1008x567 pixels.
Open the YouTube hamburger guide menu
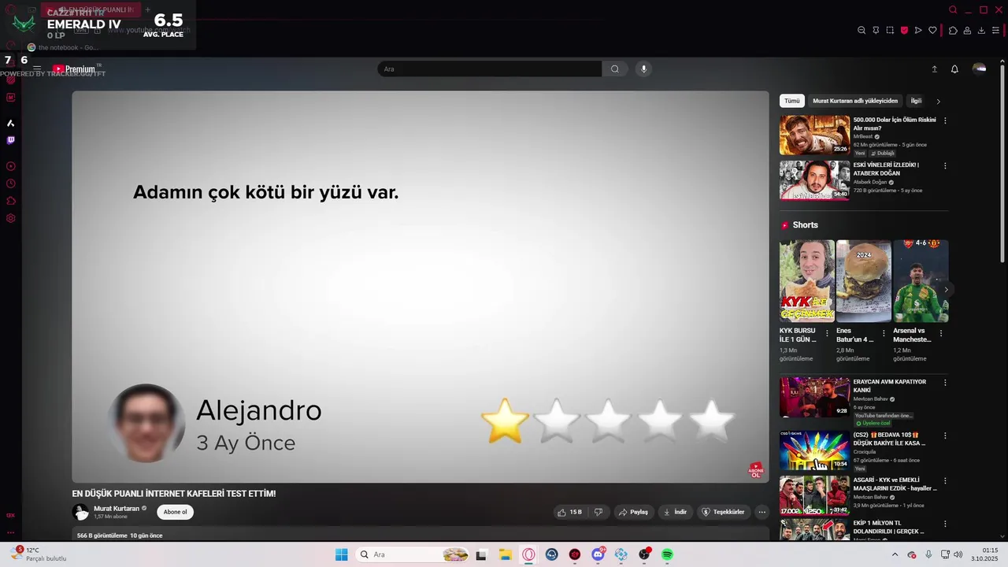37,69
